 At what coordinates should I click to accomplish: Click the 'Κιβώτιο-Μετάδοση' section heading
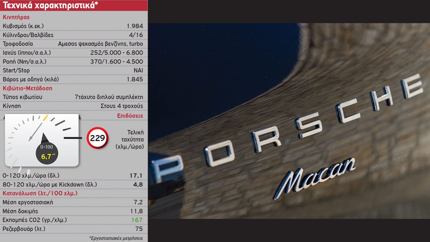[27, 88]
